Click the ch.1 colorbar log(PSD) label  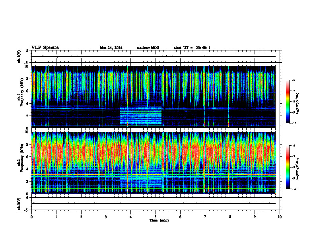298,103
